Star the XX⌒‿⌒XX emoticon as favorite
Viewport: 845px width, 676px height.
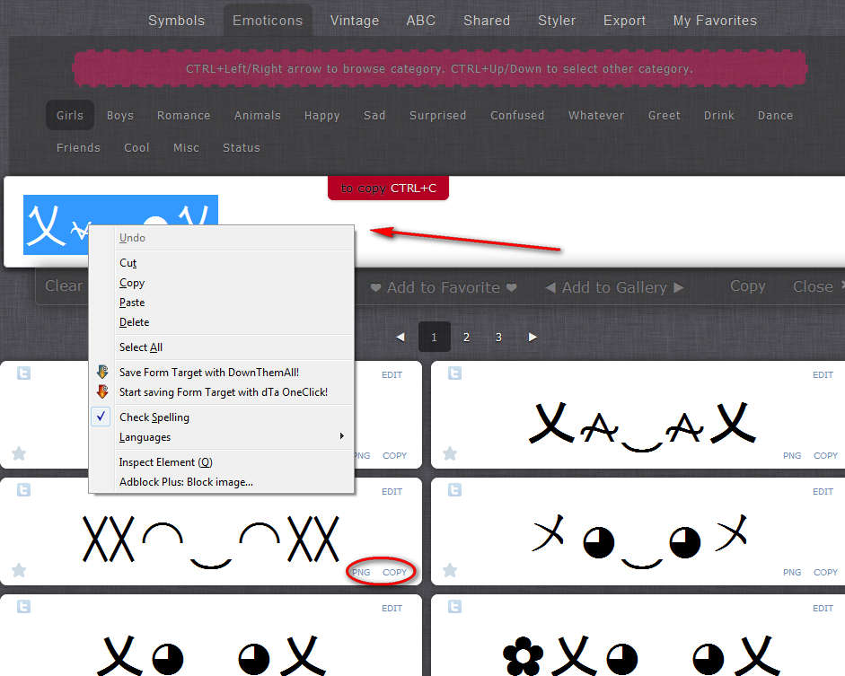(19, 570)
